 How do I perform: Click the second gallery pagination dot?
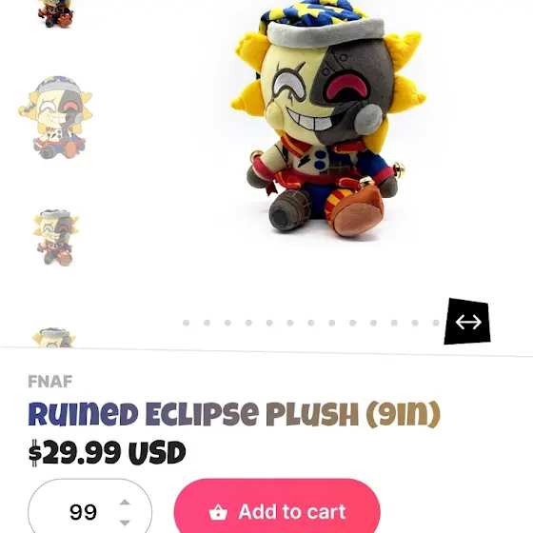(x=207, y=323)
